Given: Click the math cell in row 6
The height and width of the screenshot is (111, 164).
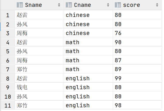Looking at the screenshot, I should coord(88,60).
